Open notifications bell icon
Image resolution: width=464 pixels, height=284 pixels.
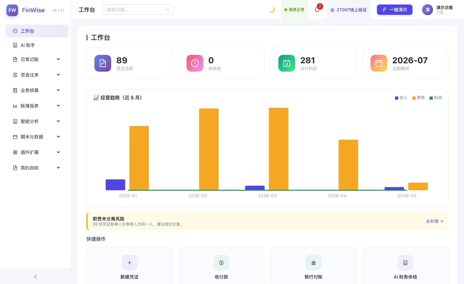click(x=317, y=10)
